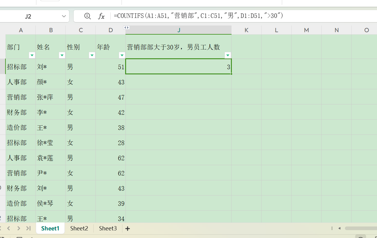
Task: Click 人事部 in the 颜* row
Action: point(21,82)
